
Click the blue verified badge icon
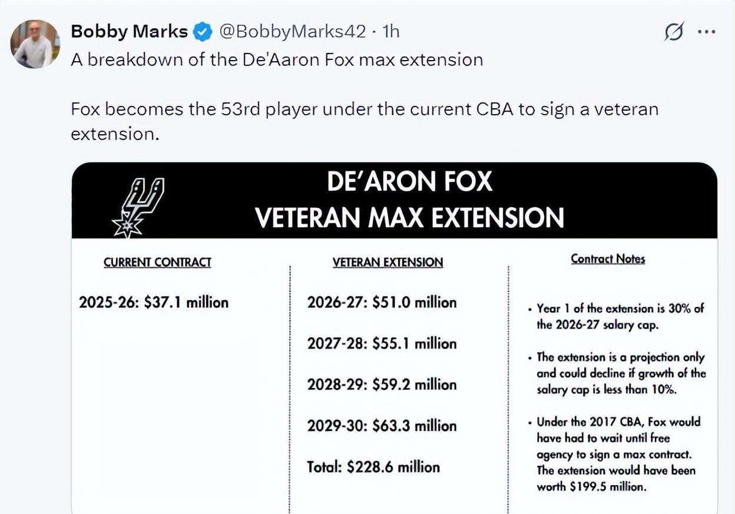point(203,32)
